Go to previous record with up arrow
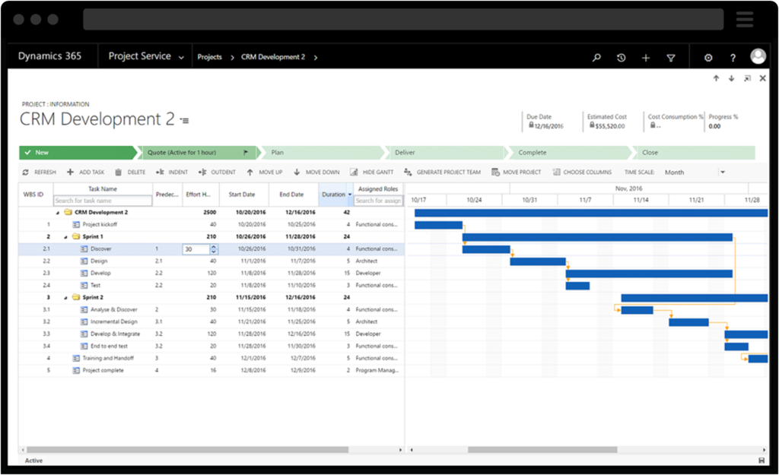This screenshot has width=779, height=475. [716, 78]
